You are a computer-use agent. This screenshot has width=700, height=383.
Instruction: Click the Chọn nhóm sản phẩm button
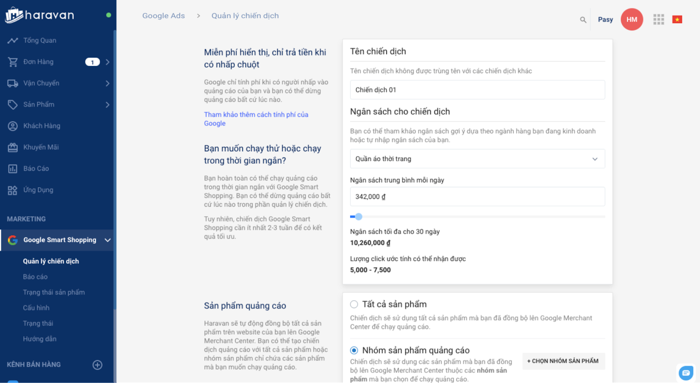(x=563, y=361)
